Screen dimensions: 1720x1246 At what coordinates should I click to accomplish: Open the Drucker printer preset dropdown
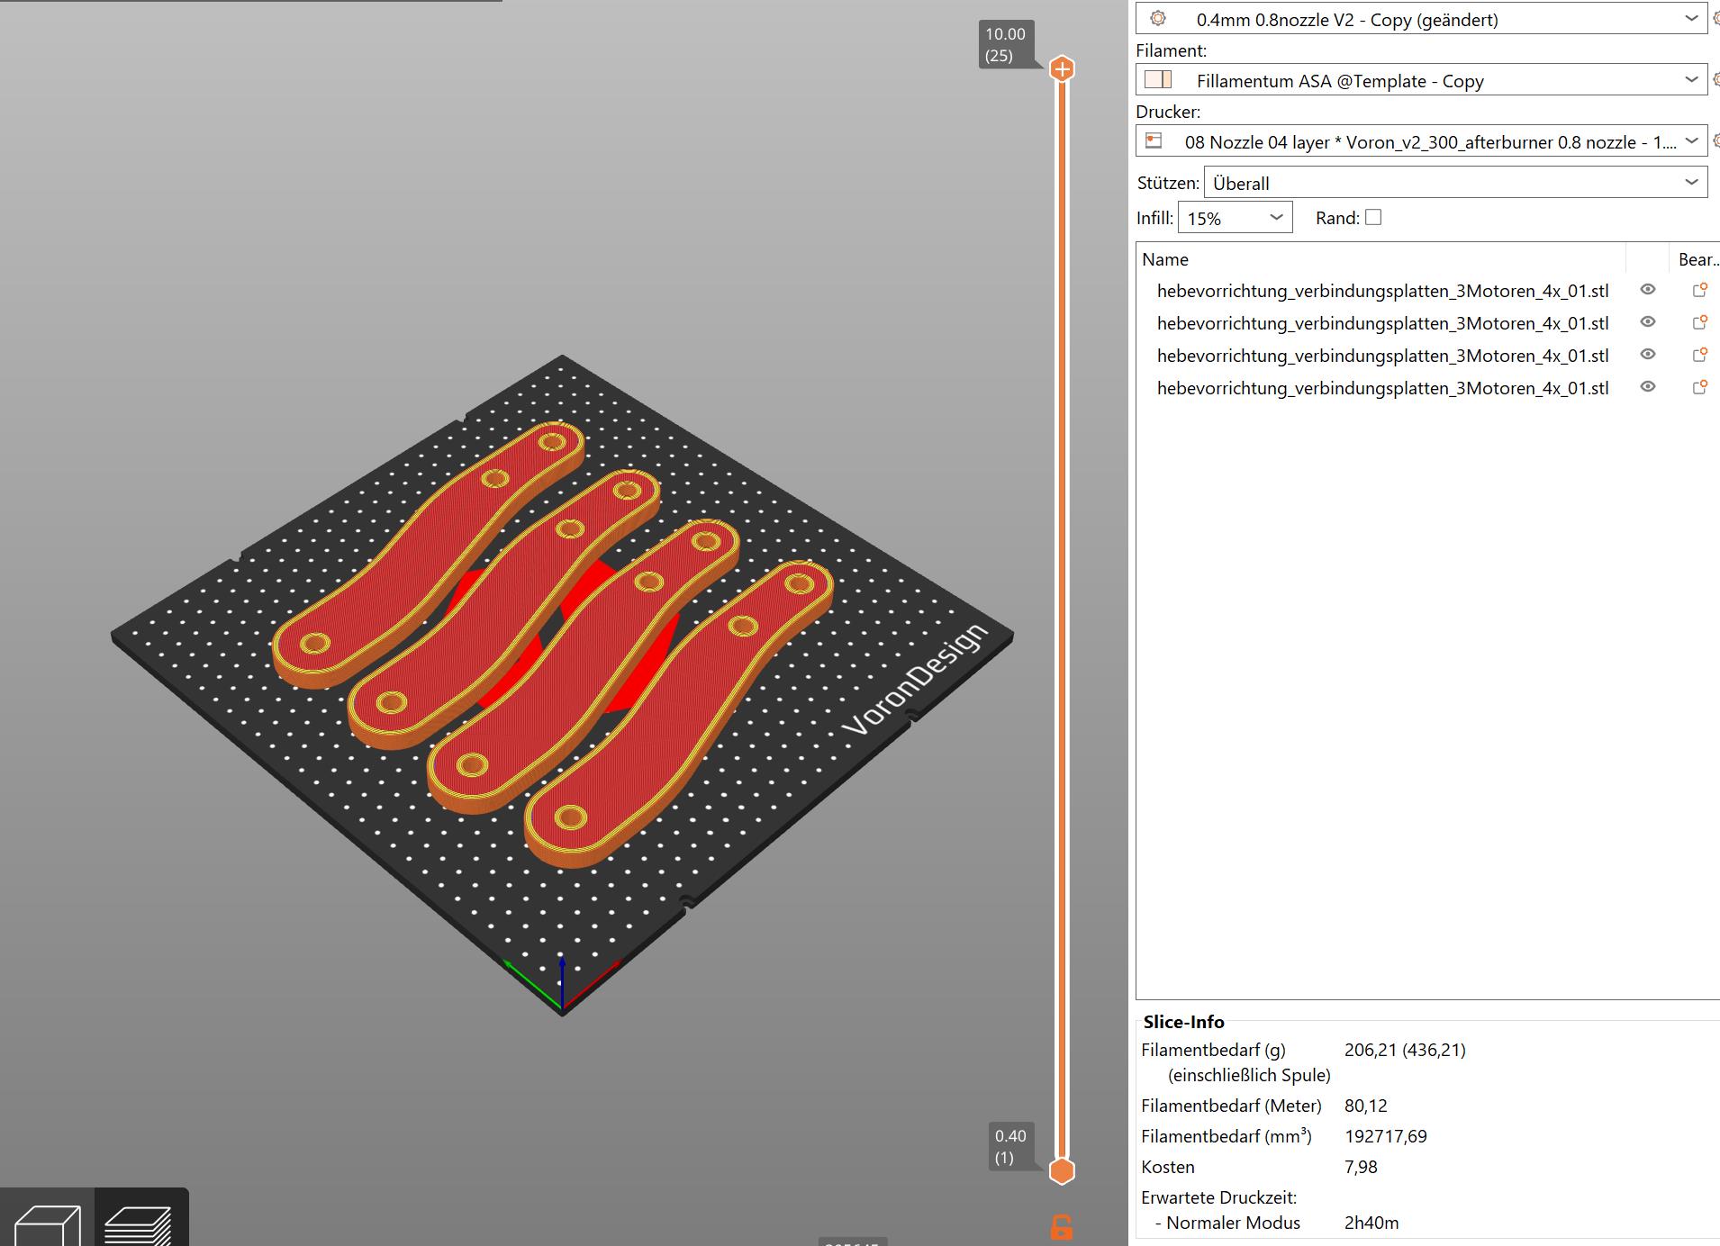[x=1422, y=141]
